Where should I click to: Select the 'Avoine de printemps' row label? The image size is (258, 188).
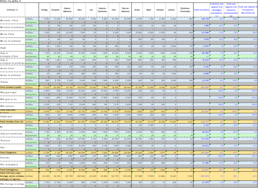coord(12,75)
